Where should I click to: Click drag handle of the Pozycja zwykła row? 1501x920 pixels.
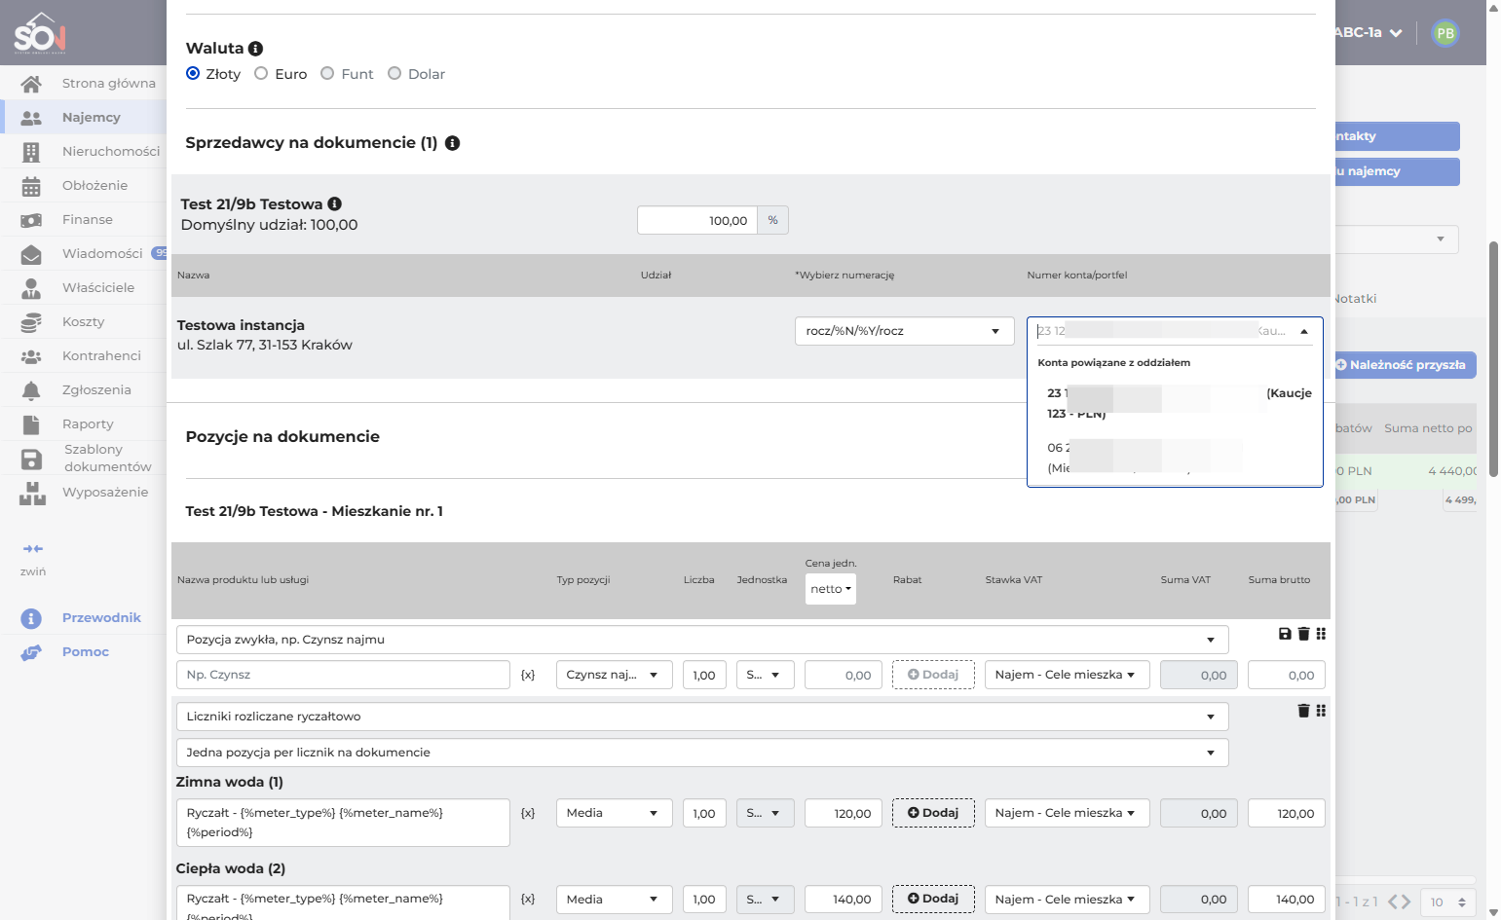[1321, 634]
